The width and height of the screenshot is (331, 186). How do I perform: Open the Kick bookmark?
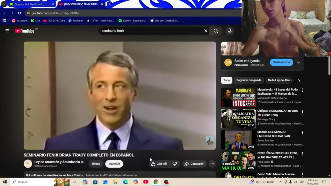[35, 21]
